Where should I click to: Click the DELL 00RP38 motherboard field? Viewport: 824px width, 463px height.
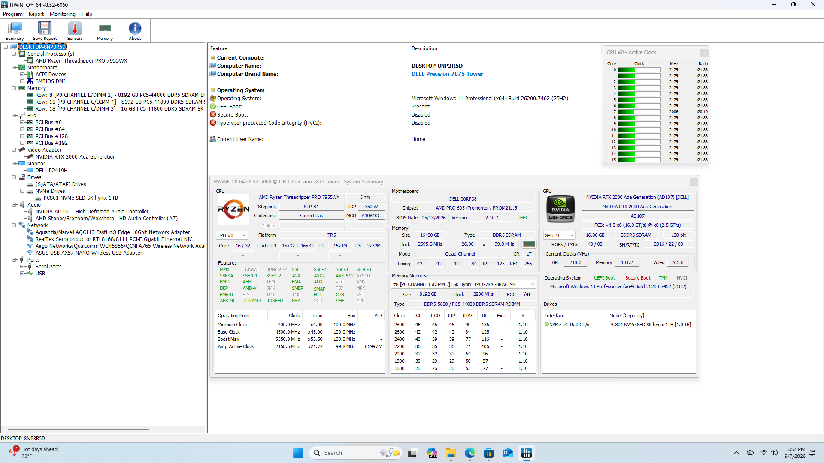tap(463, 199)
